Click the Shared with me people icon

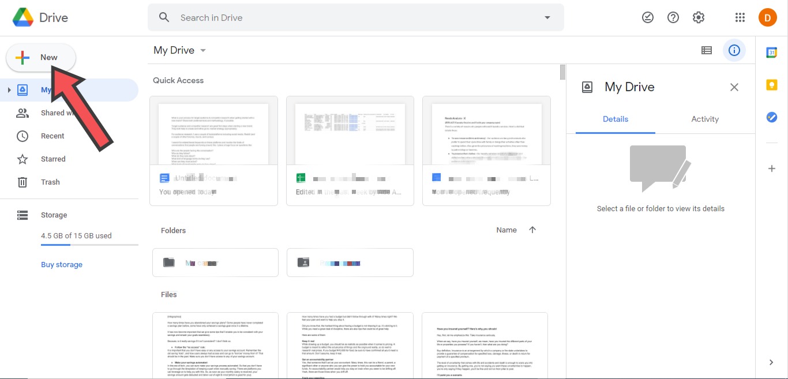[x=22, y=113]
